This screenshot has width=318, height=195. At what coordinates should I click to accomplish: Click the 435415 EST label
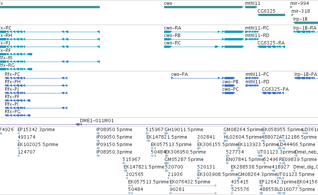240,182
